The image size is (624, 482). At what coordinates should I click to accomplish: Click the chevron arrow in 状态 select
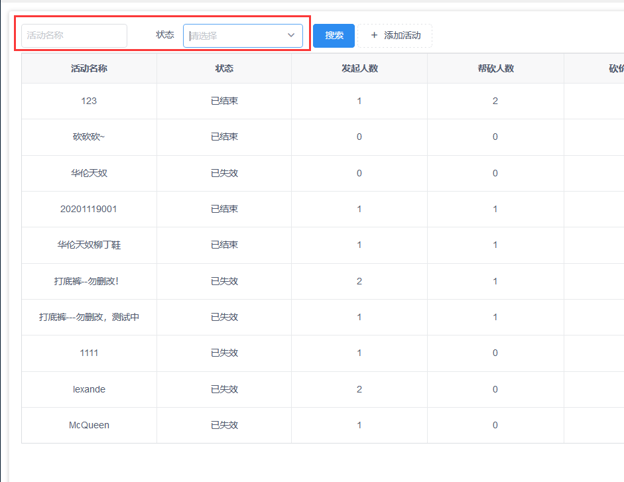291,36
